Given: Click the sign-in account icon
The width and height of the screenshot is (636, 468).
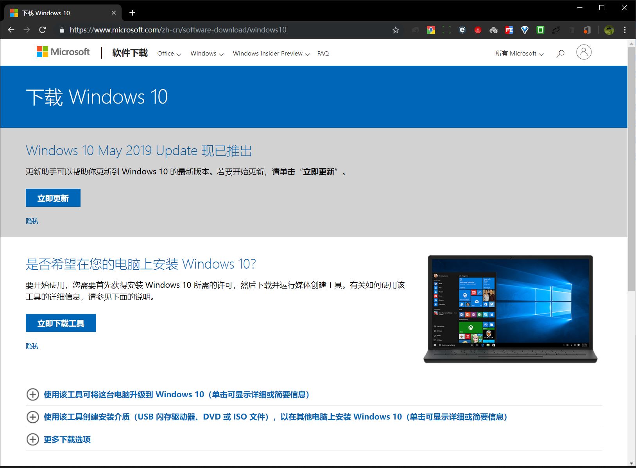Looking at the screenshot, I should click(x=584, y=52).
